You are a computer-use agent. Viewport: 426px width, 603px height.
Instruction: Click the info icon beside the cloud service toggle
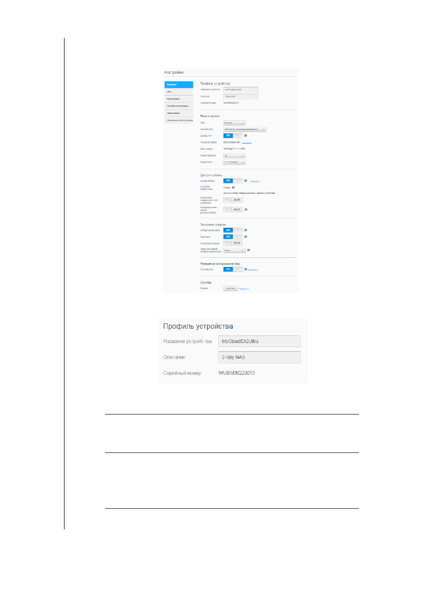pos(246,181)
